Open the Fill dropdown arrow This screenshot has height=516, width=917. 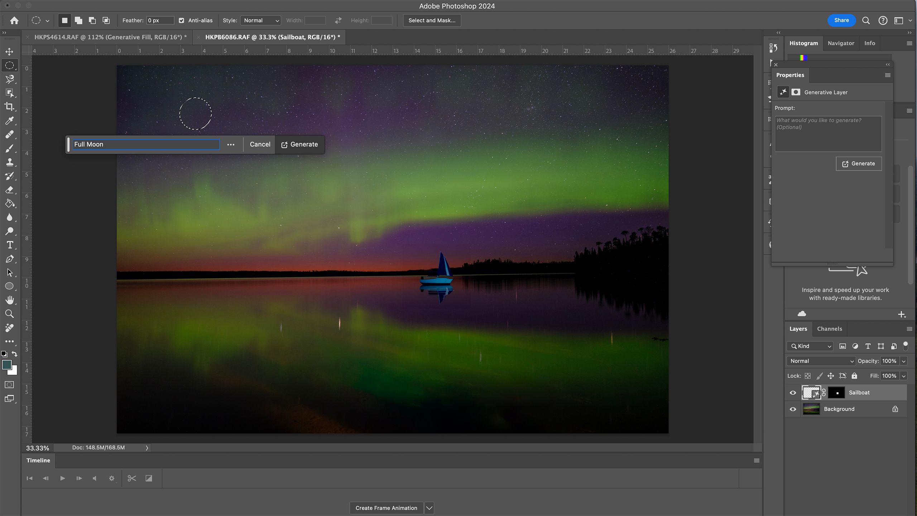click(904, 376)
